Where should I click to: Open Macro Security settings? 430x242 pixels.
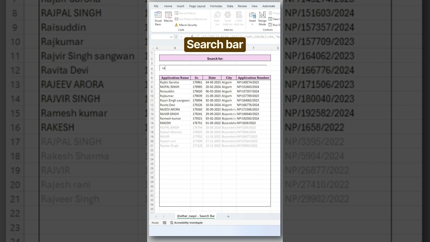(186, 25)
